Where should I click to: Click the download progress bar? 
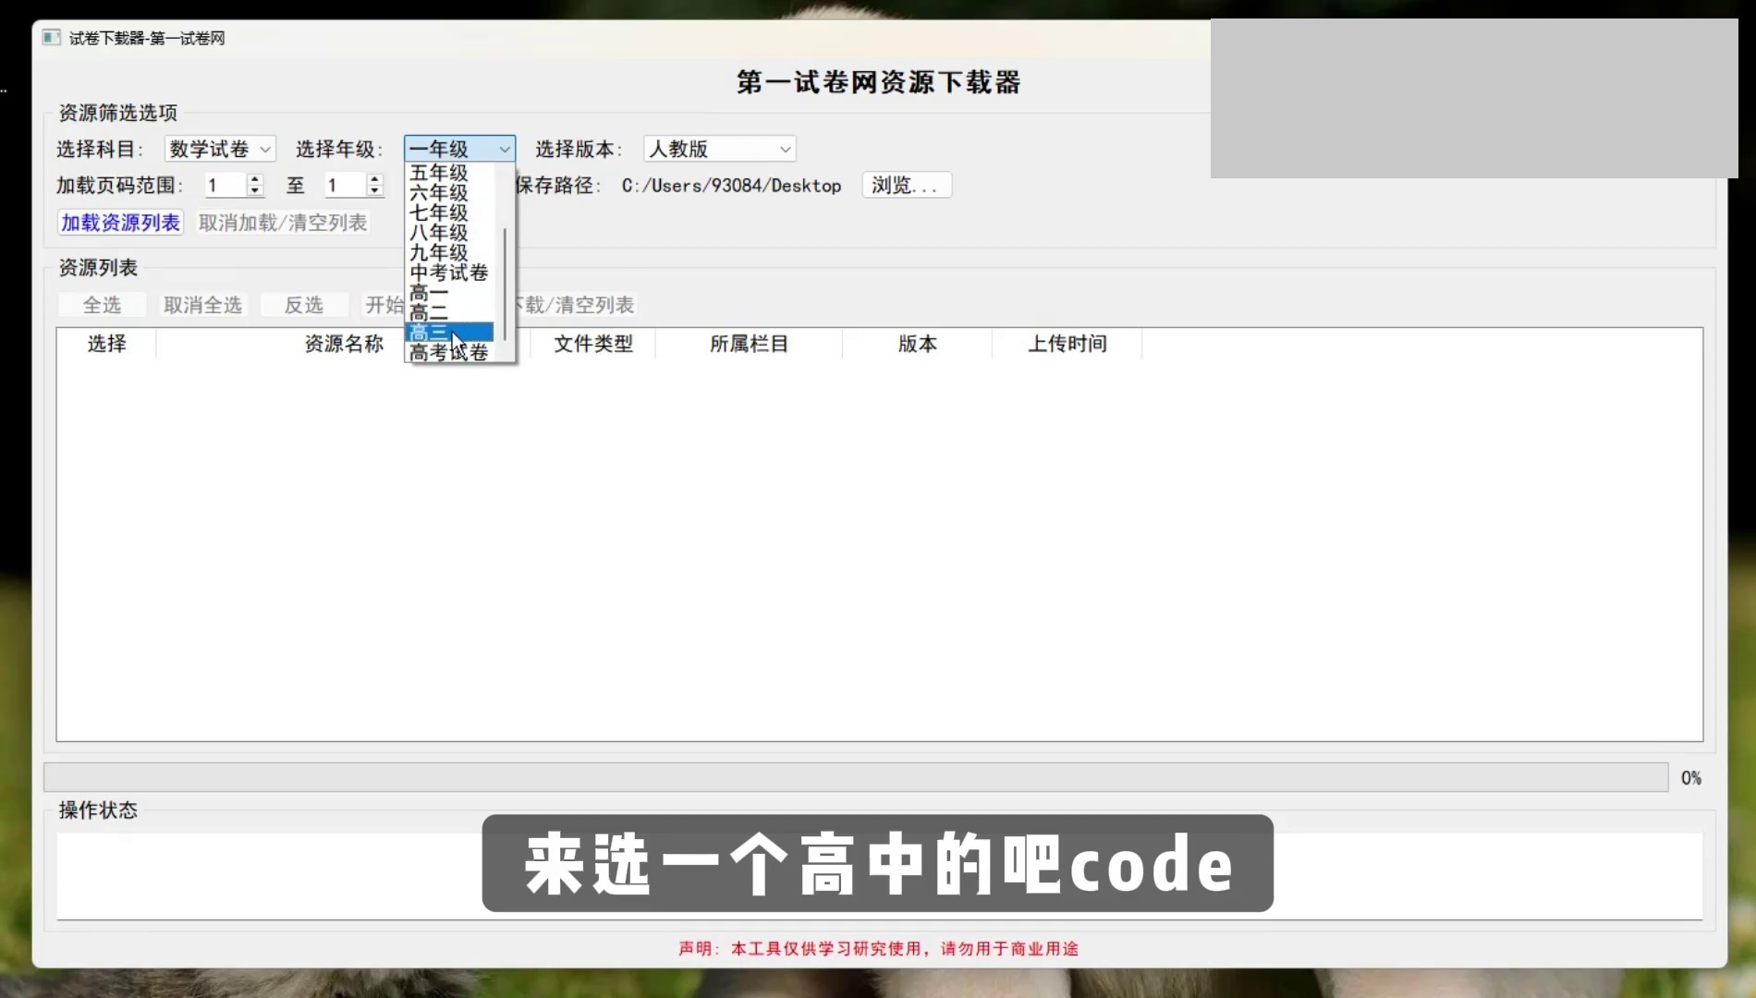click(855, 777)
